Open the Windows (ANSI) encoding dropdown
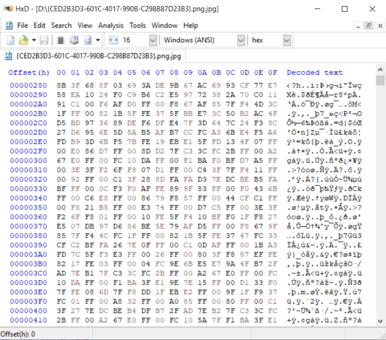Viewport: 386px width, 340px height. click(x=240, y=40)
